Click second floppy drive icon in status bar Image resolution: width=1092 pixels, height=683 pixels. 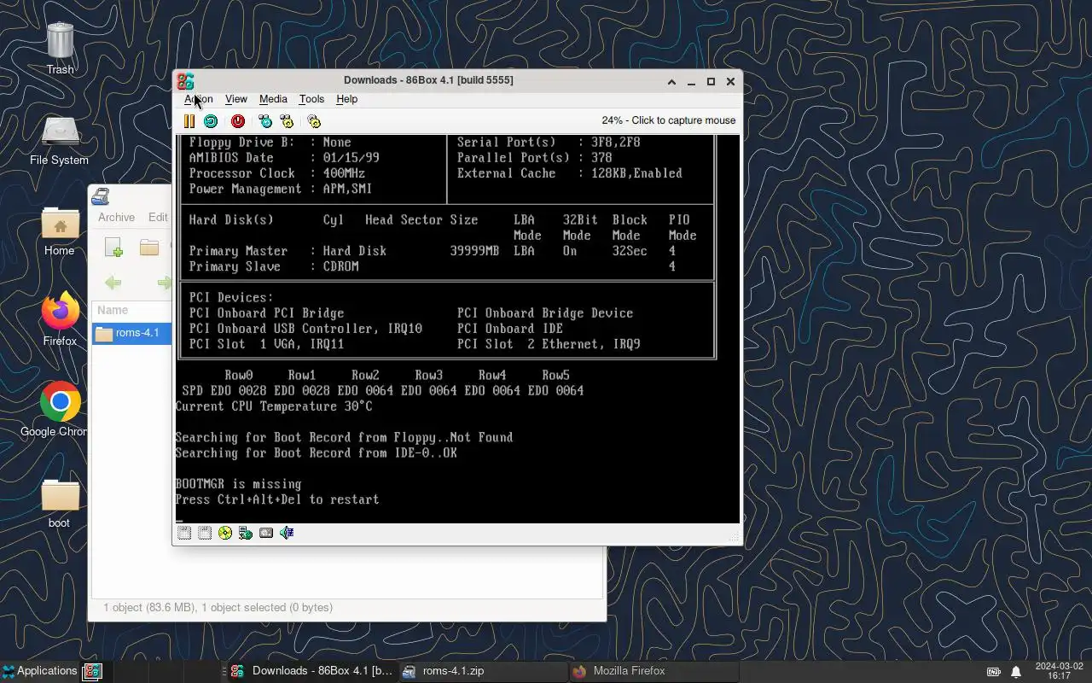click(x=205, y=533)
